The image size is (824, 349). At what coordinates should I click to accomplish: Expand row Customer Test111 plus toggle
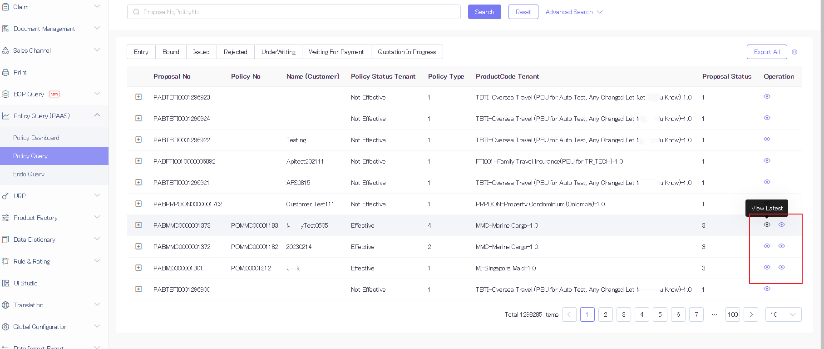click(x=138, y=204)
